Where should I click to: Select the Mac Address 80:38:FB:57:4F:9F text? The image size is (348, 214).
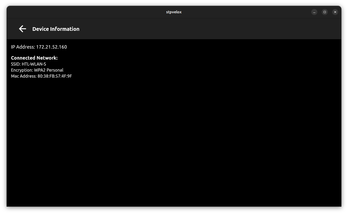click(41, 76)
